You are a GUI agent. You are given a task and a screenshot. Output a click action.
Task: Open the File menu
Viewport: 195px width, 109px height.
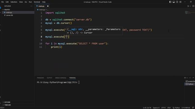click(2, 2)
